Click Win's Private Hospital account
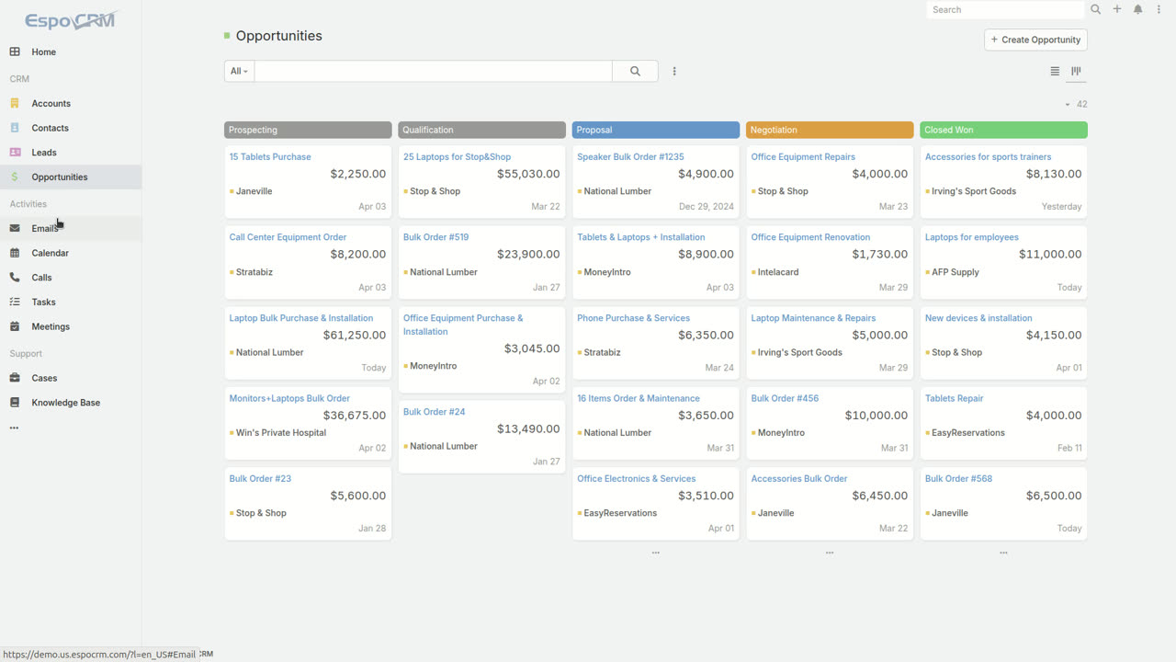This screenshot has height=662, width=1176. (x=281, y=433)
